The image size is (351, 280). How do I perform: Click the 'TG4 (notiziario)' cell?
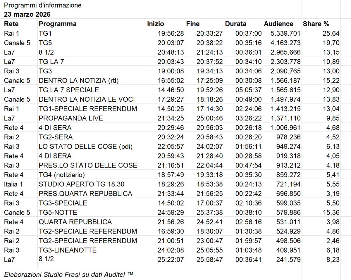62,175
